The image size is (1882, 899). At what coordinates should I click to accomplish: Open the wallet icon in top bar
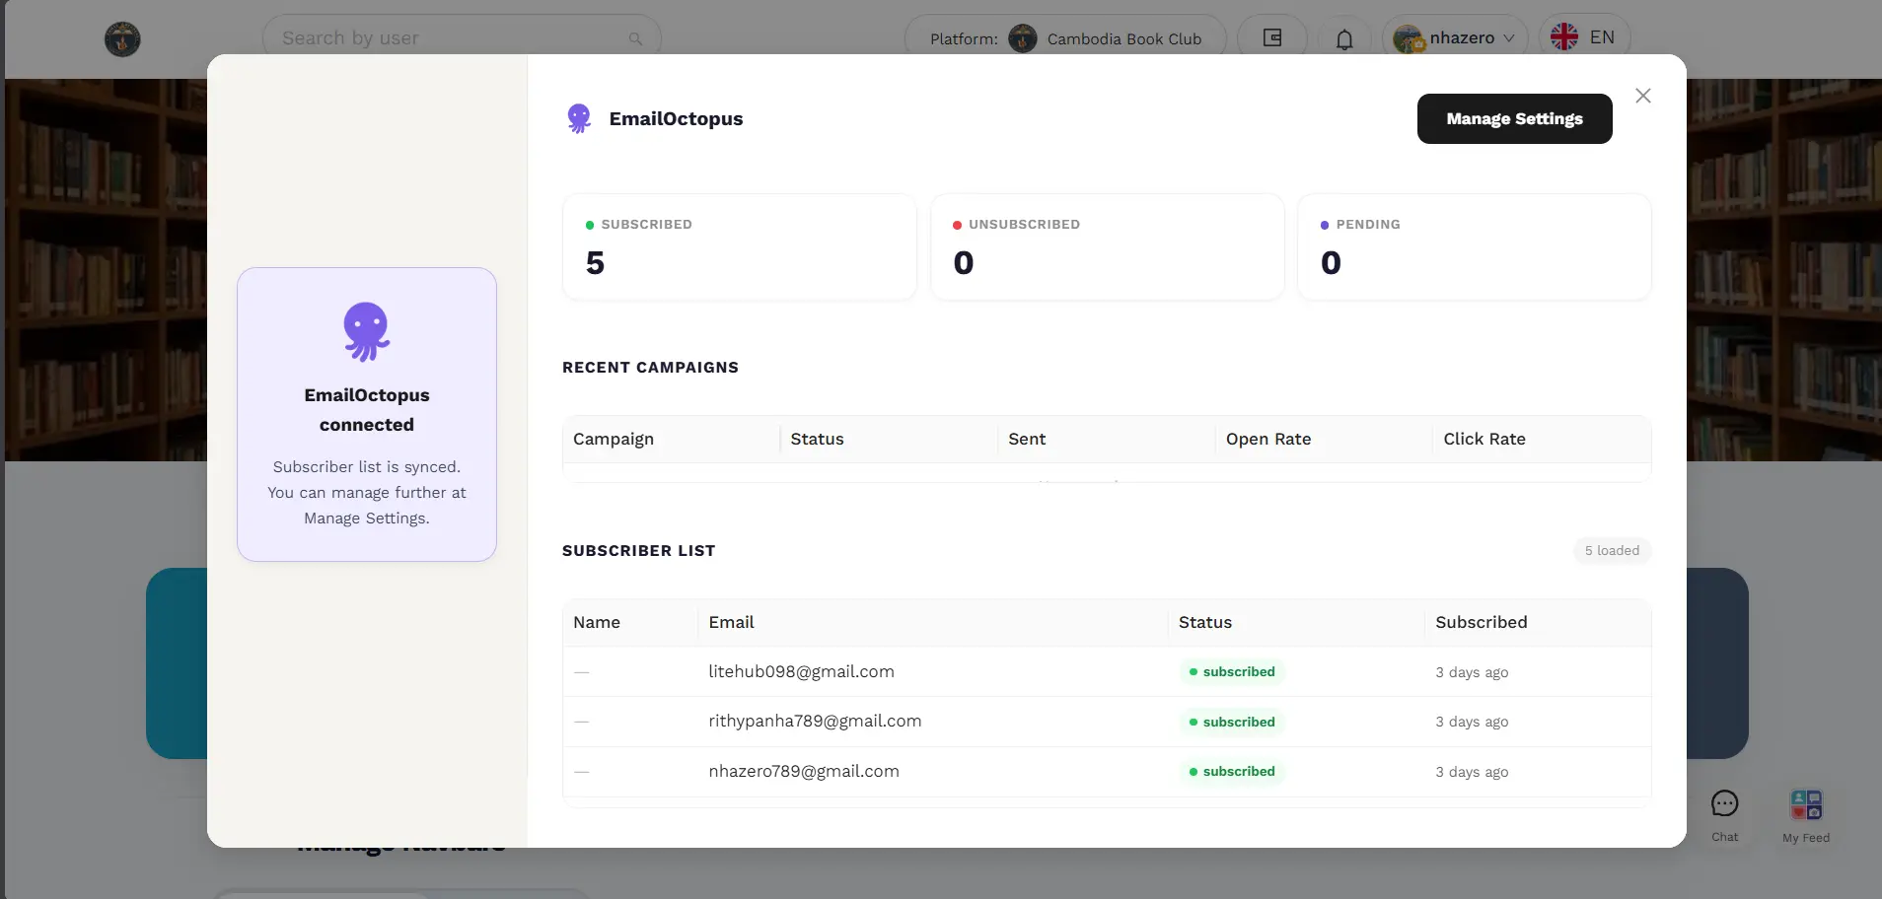[x=1272, y=37]
